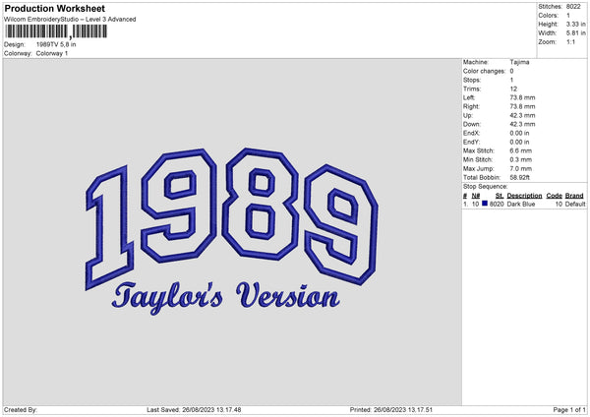This screenshot has width=590, height=417.
Task: Click the 'Taylor's Version' script text
Action: (226, 298)
